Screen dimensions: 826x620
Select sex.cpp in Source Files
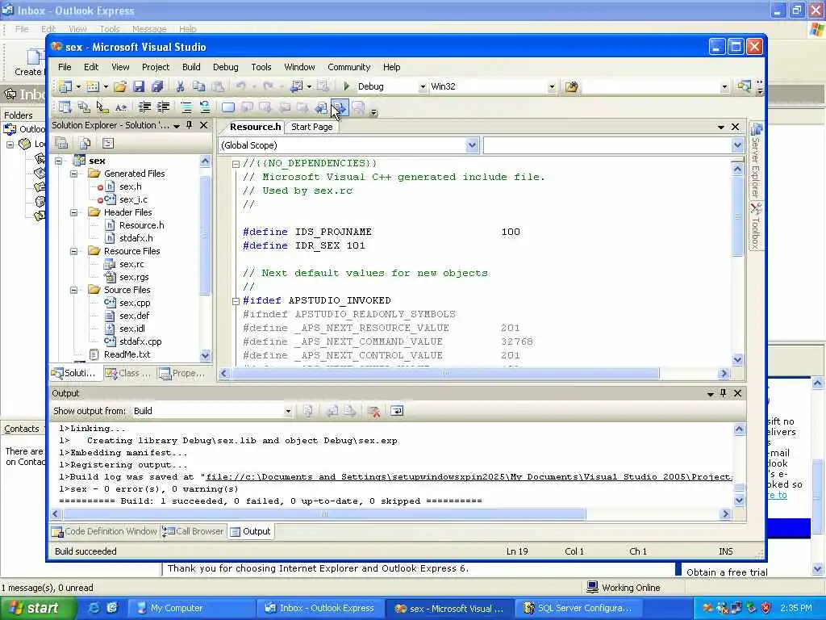(x=135, y=303)
